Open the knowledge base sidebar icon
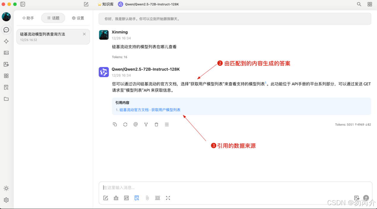The height and width of the screenshot is (209, 377). point(6,87)
